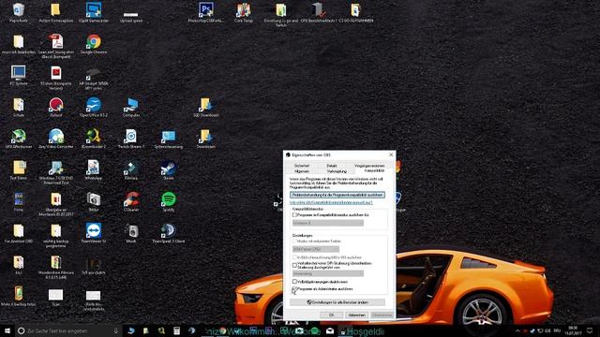
Task: Open the Mail envelope icon in taskbar
Action: pos(330,330)
